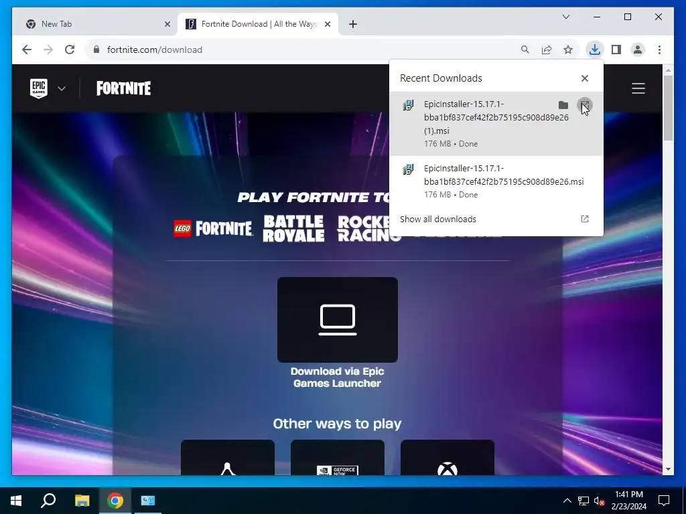Click the Show all downloads external icon
Image resolution: width=686 pixels, height=514 pixels.
click(584, 219)
